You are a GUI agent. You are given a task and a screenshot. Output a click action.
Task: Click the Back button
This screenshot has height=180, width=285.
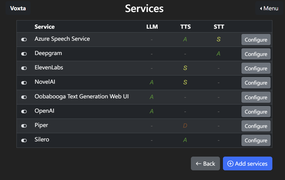(x=205, y=163)
